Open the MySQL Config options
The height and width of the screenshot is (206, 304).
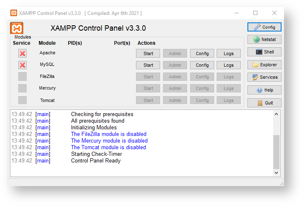pyautogui.click(x=202, y=65)
